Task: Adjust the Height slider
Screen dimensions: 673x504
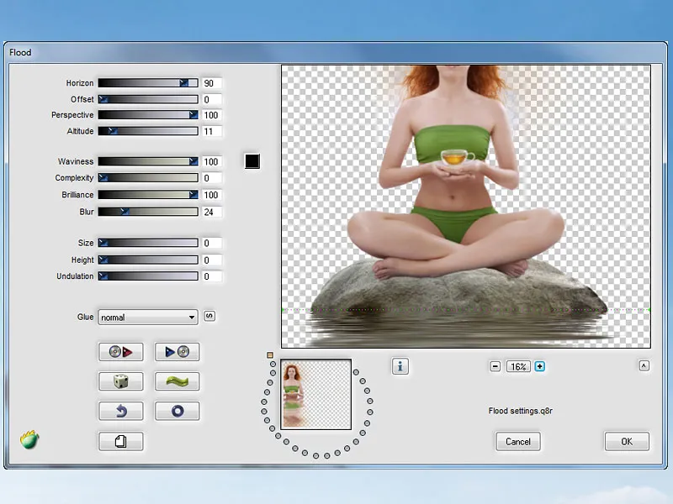Action: 148,260
